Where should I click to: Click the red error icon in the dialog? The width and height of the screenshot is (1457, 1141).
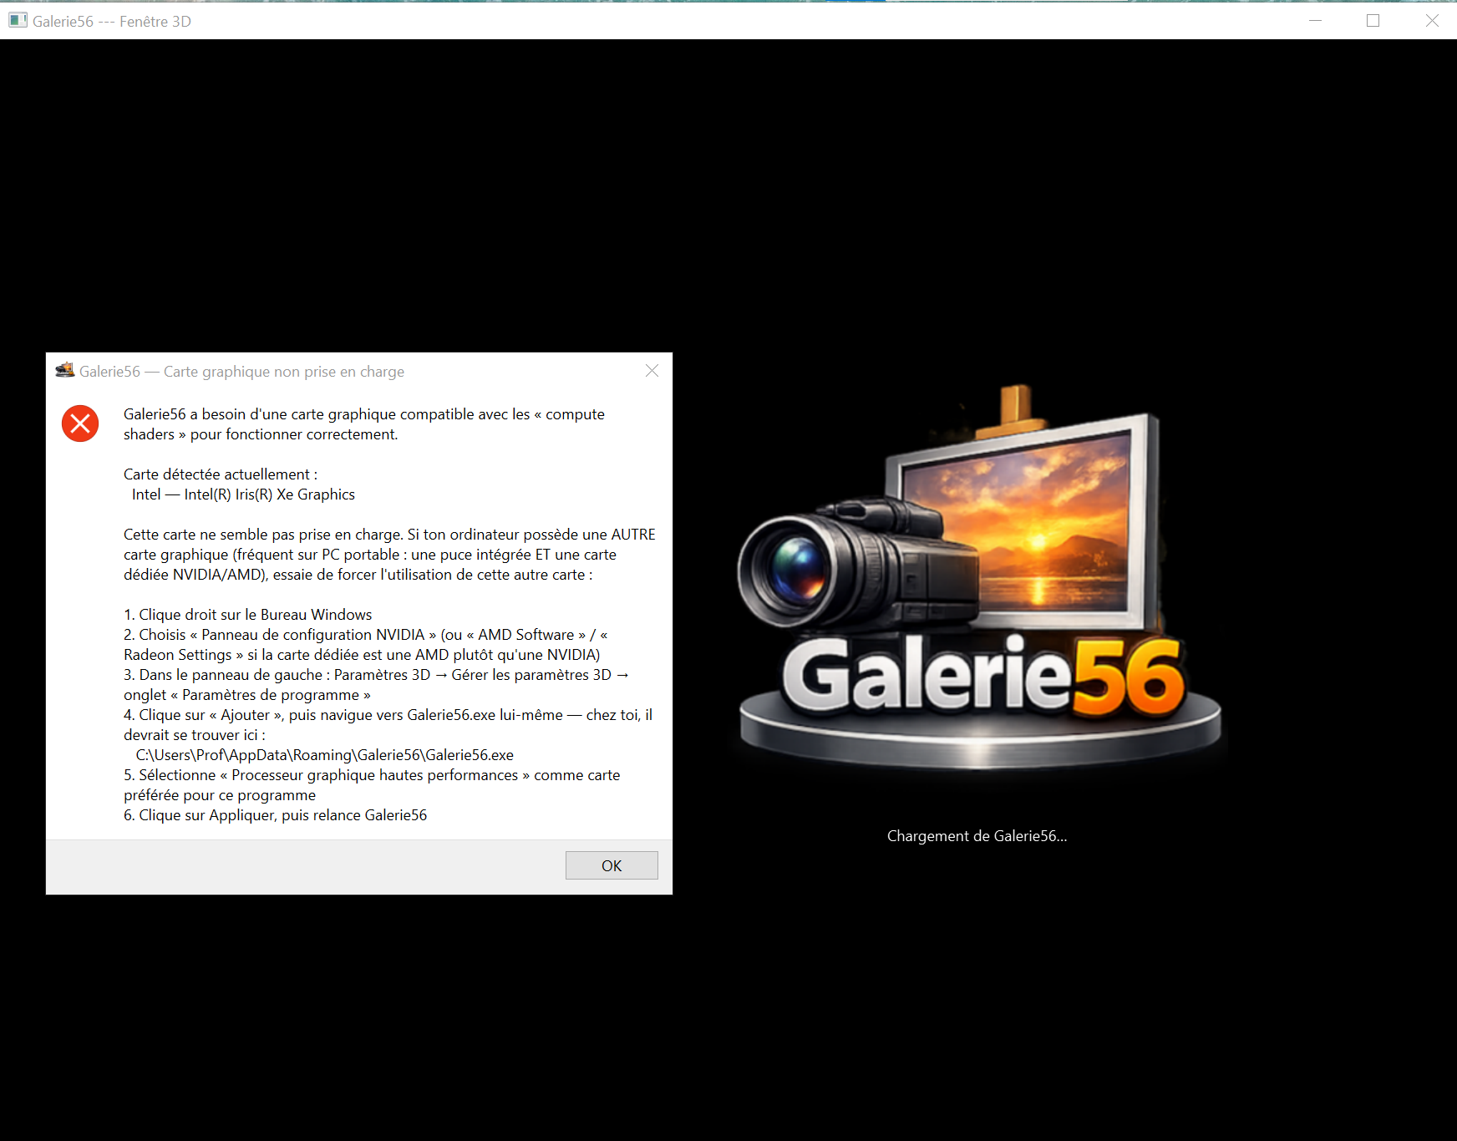click(x=80, y=423)
